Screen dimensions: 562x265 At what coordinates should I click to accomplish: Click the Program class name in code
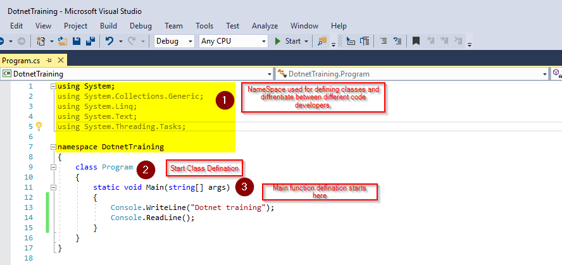click(x=118, y=167)
